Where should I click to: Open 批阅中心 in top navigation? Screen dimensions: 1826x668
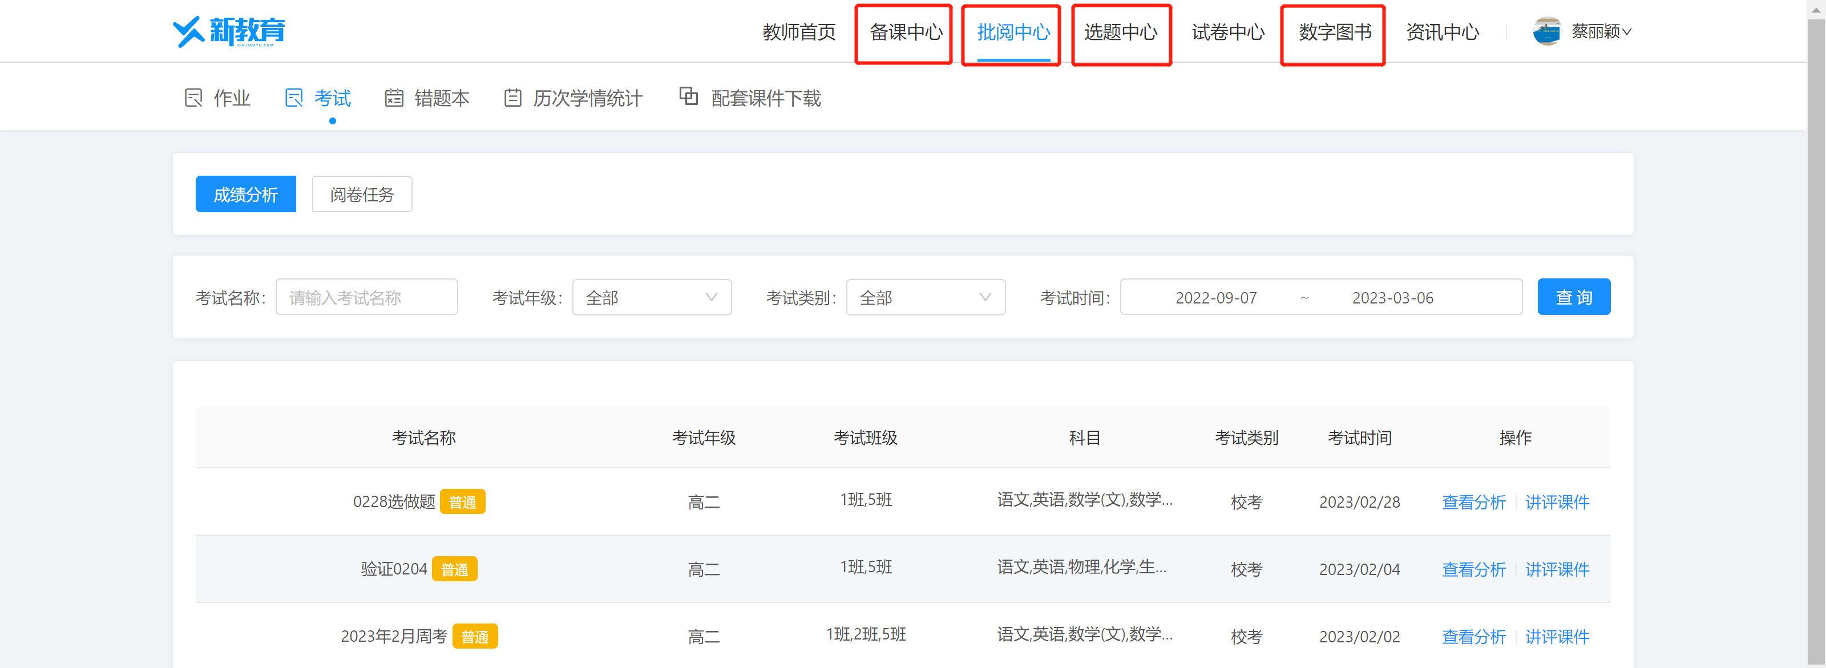[x=1013, y=32]
